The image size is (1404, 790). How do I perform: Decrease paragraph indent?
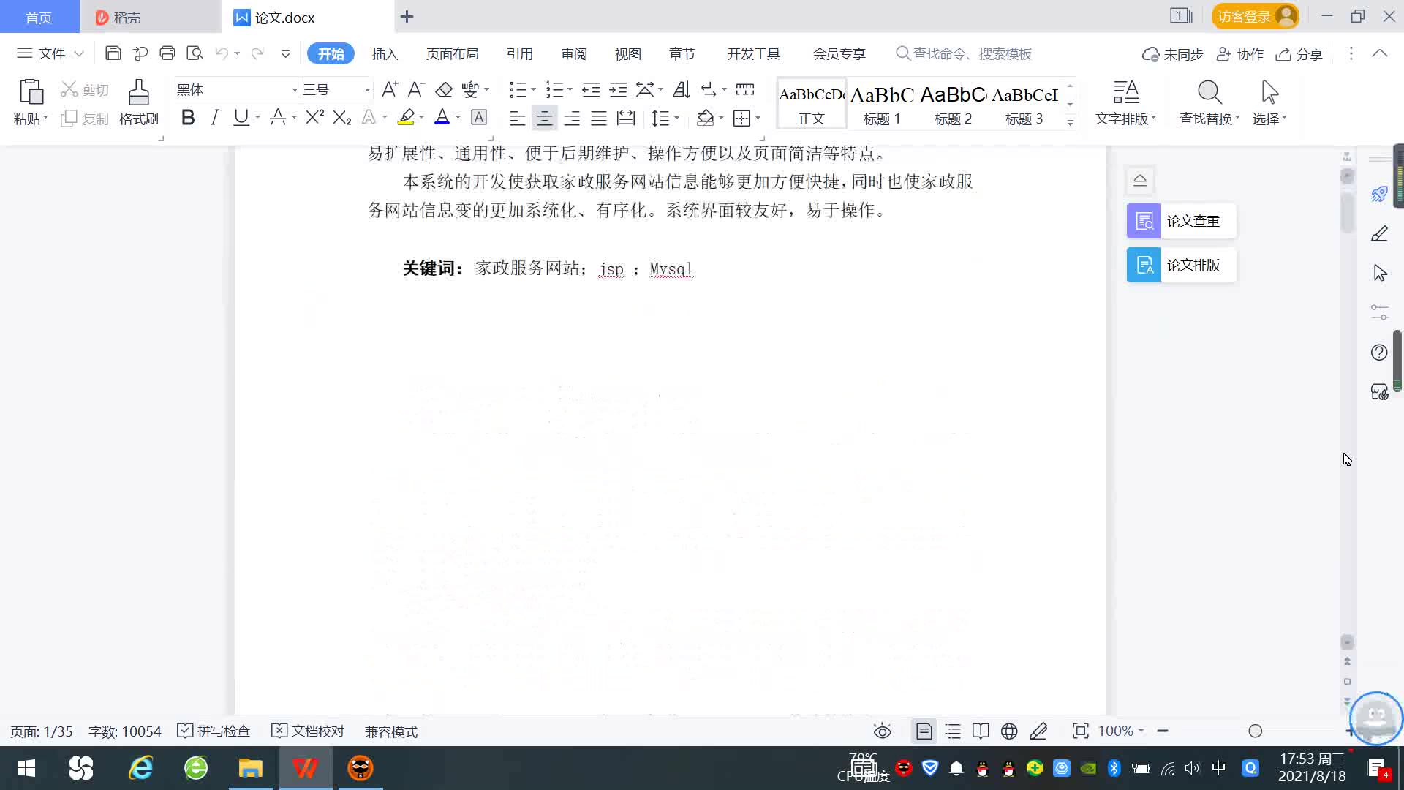click(x=591, y=89)
